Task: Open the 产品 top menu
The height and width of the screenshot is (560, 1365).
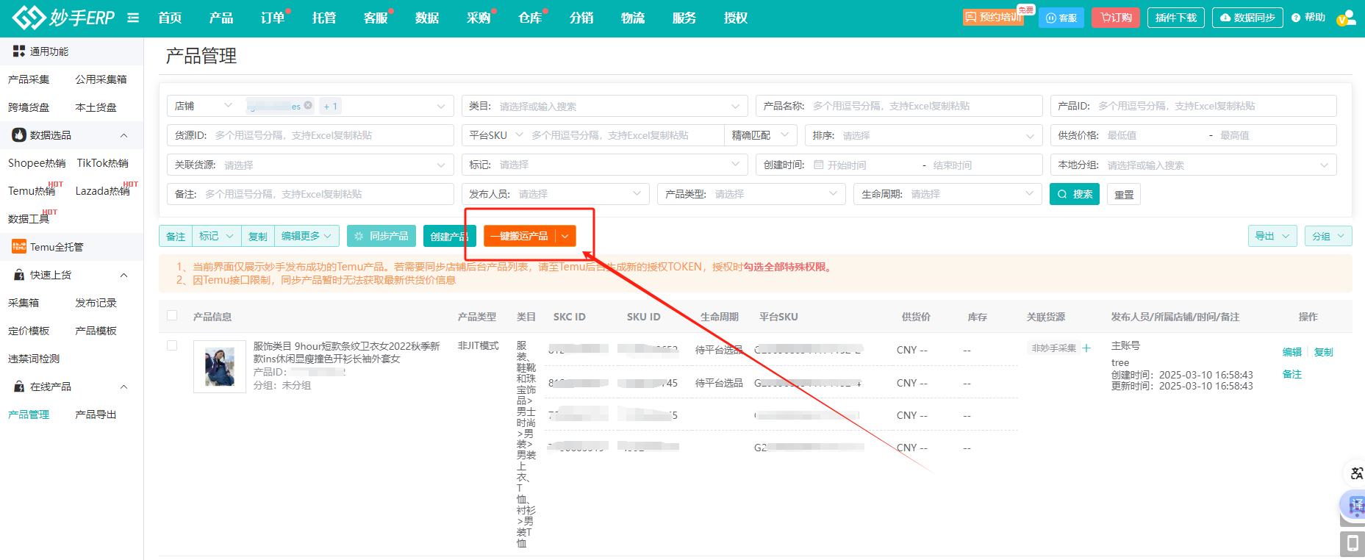Action: pos(221,18)
